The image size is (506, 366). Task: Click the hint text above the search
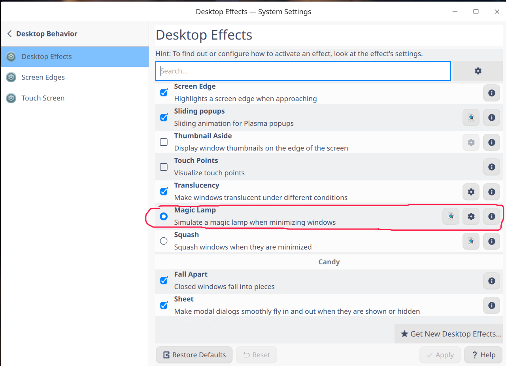[289, 54]
